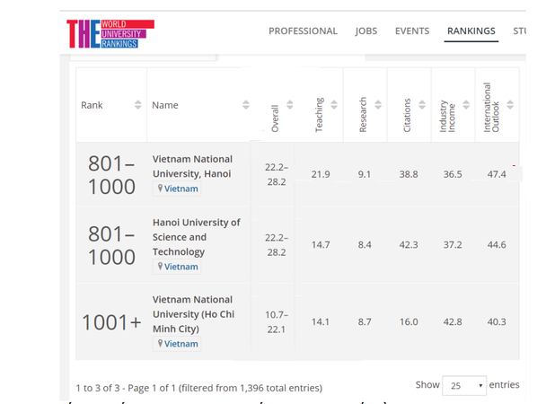Viewport: 546px width, 404px height.
Task: Select the RANKINGS tab
Action: (x=471, y=31)
